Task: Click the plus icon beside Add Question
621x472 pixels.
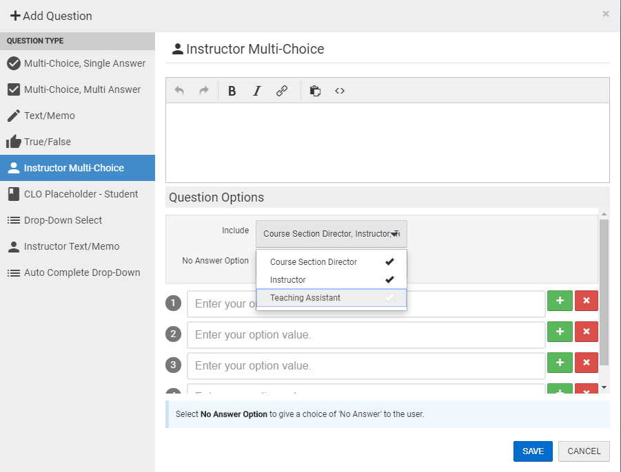Action: coord(15,16)
